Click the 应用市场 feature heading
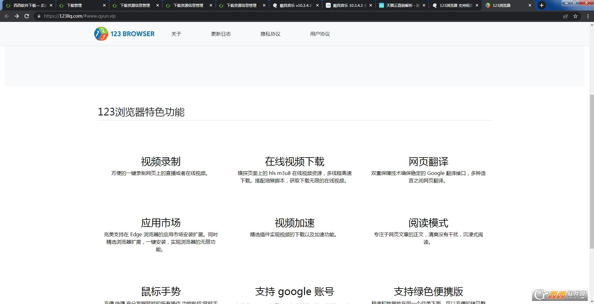The image size is (594, 304). click(x=161, y=223)
